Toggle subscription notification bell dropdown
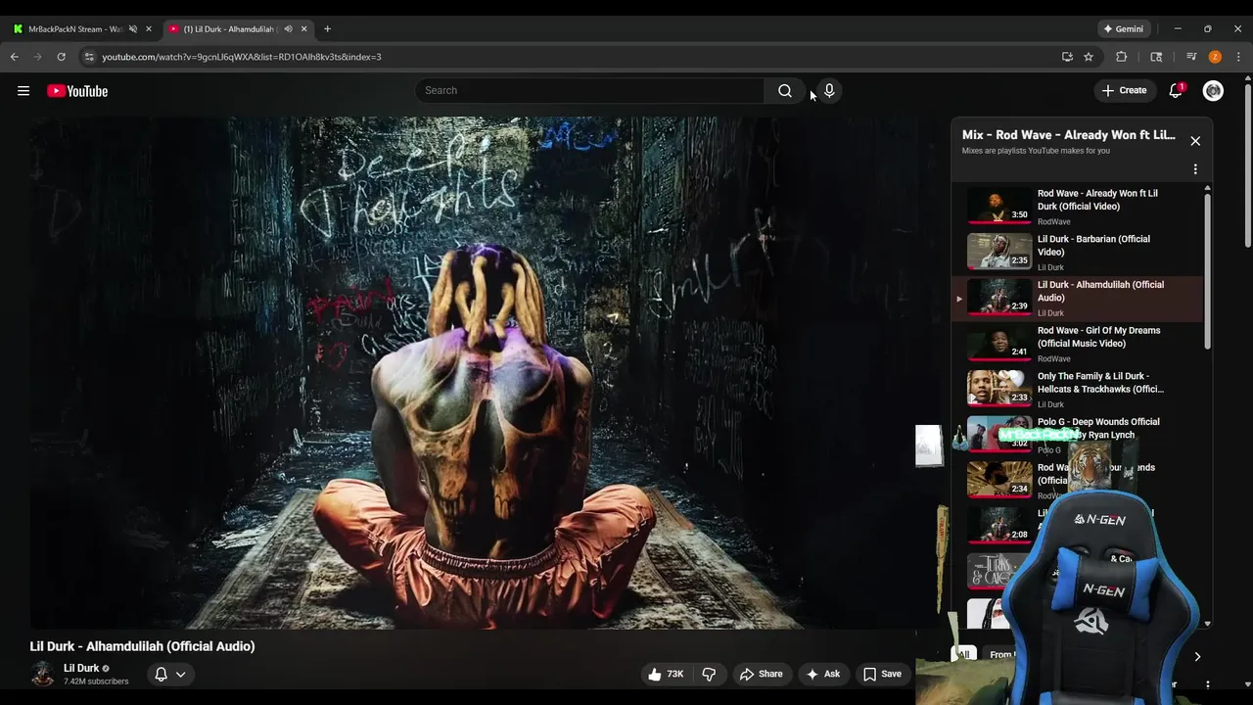The height and width of the screenshot is (705, 1253). coord(170,674)
